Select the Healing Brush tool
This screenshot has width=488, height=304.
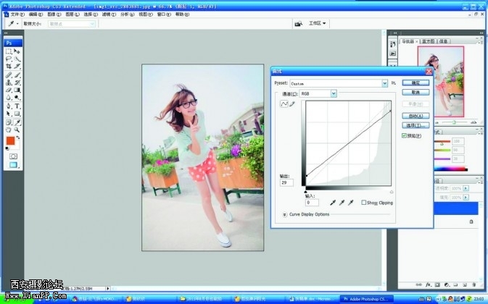pos(9,75)
